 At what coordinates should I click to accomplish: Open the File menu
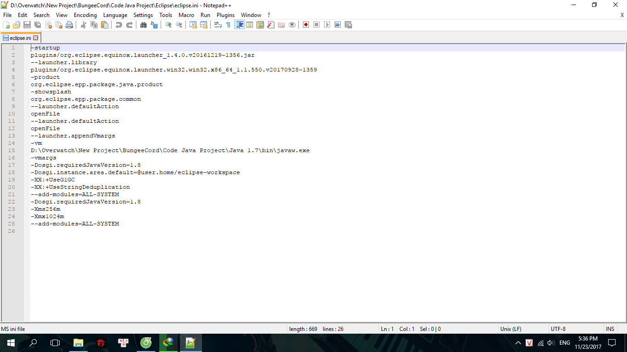click(7, 15)
